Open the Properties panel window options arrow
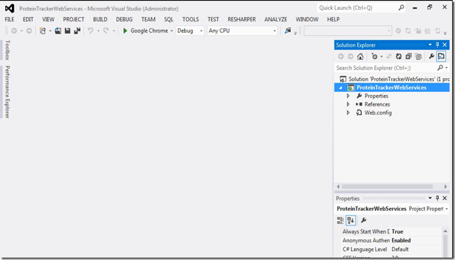Image resolution: width=455 pixels, height=260 pixels. pos(430,198)
